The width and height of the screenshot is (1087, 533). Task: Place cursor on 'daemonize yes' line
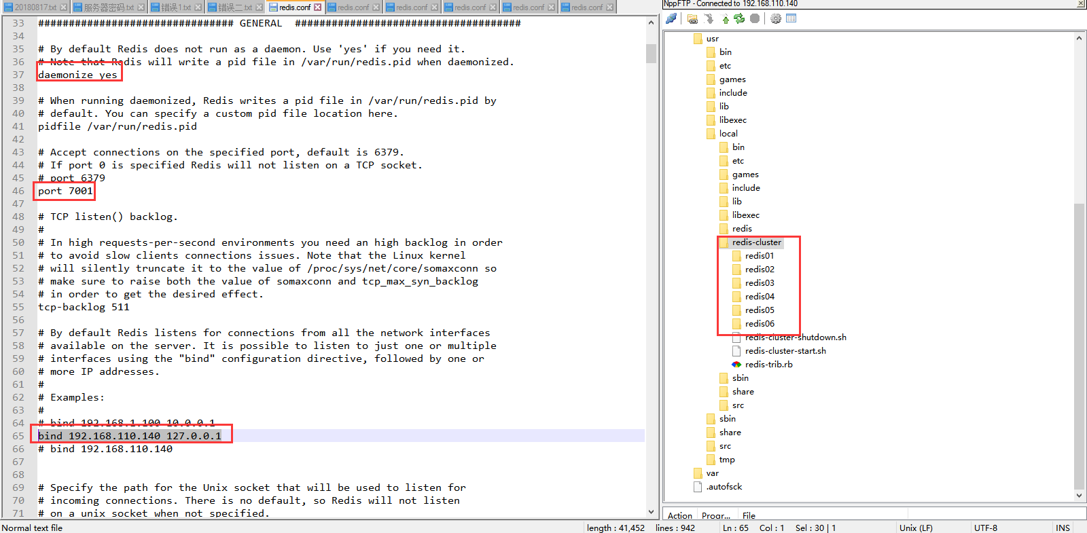77,75
